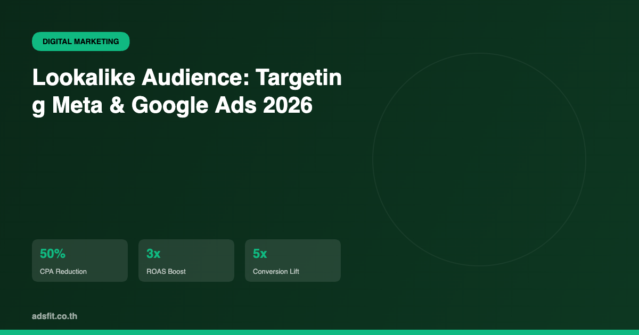
Task: Click the "ROAS Boost" label text
Action: pos(166,271)
